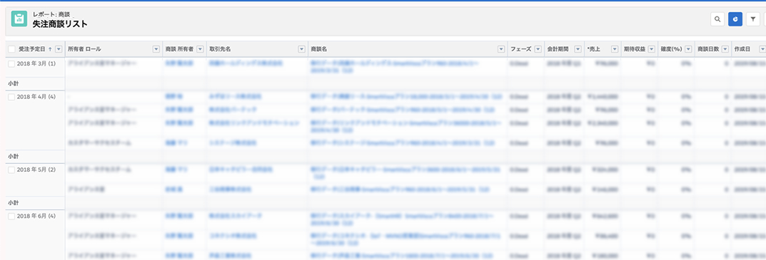The image size is (766, 260).
Task: Check the 2018年4月 (4) group checkbox
Action: click(11, 97)
